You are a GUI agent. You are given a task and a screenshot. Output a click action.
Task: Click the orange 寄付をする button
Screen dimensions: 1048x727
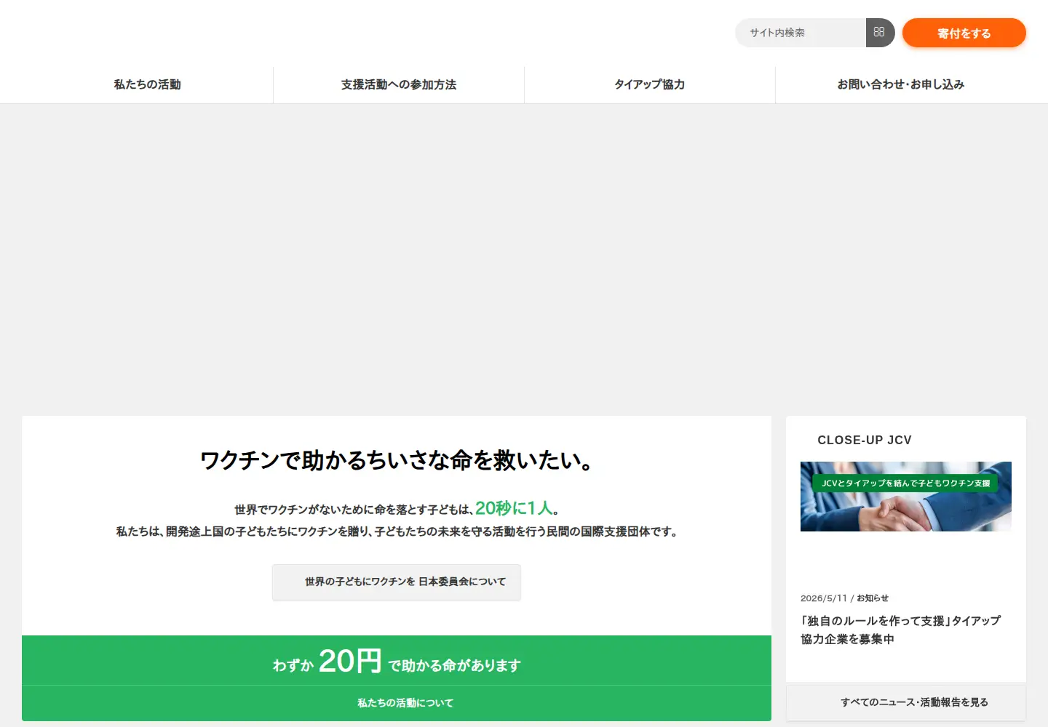click(x=964, y=33)
